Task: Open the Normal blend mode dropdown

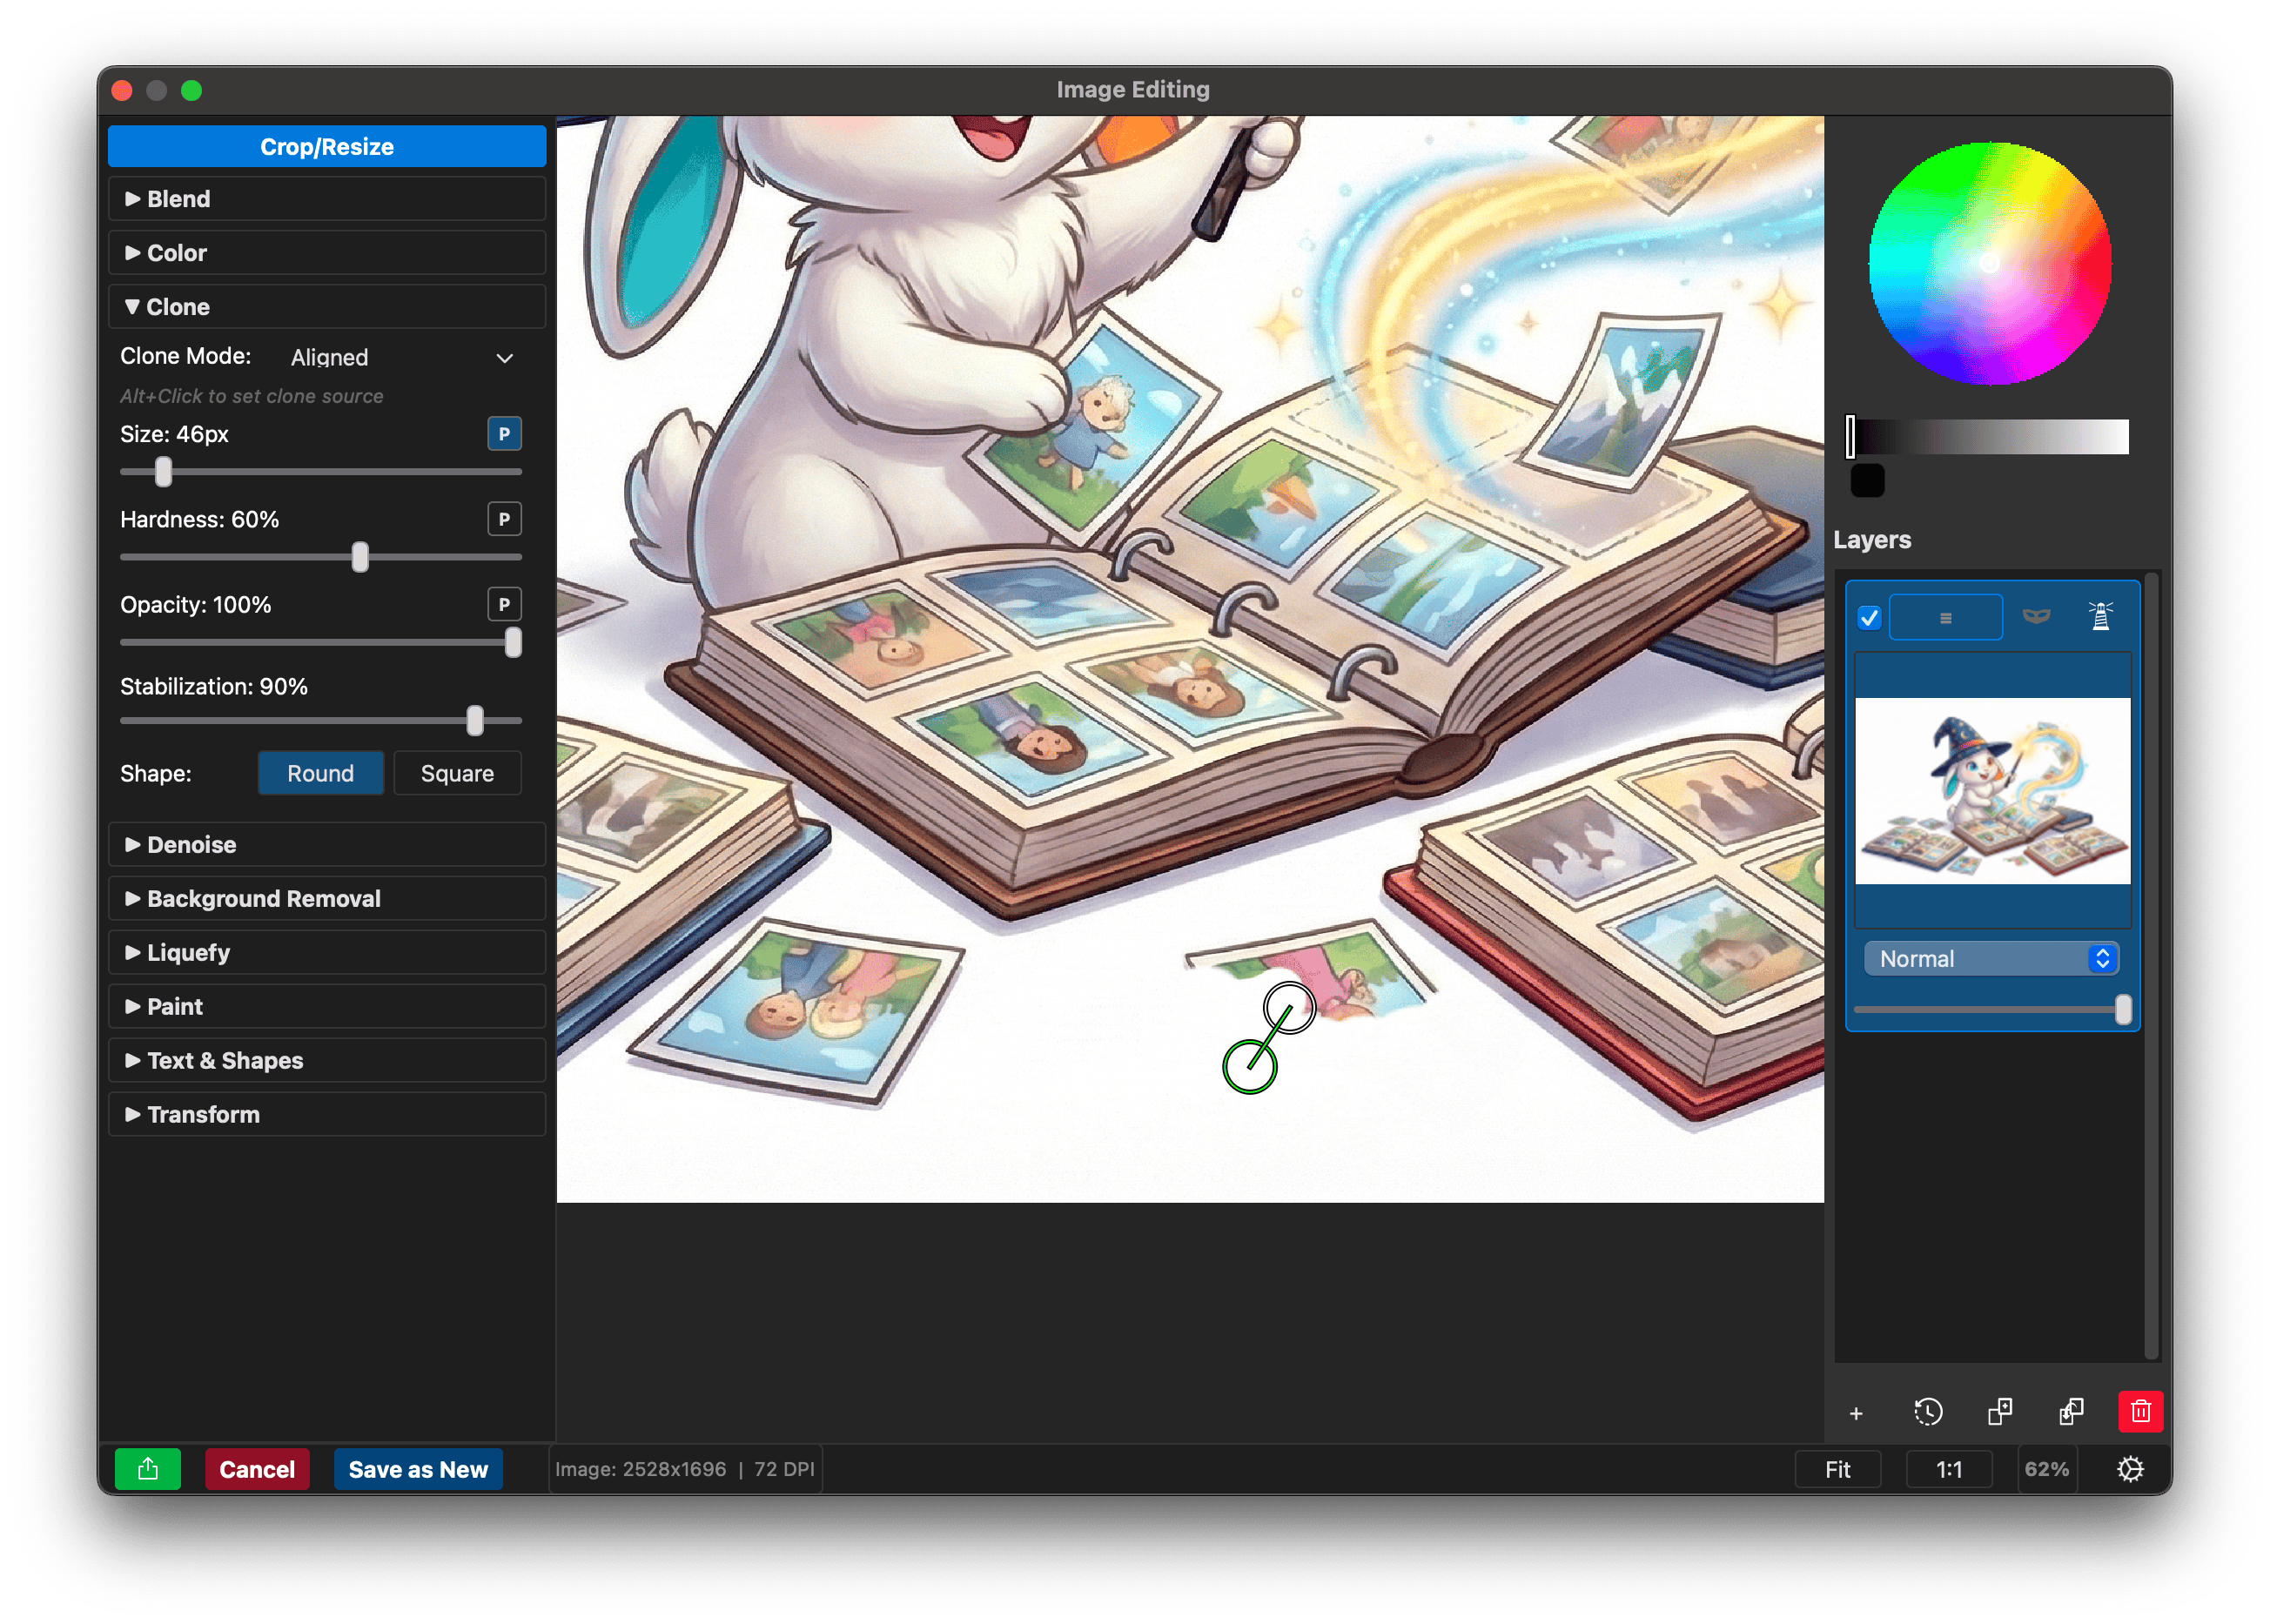Action: click(1992, 958)
